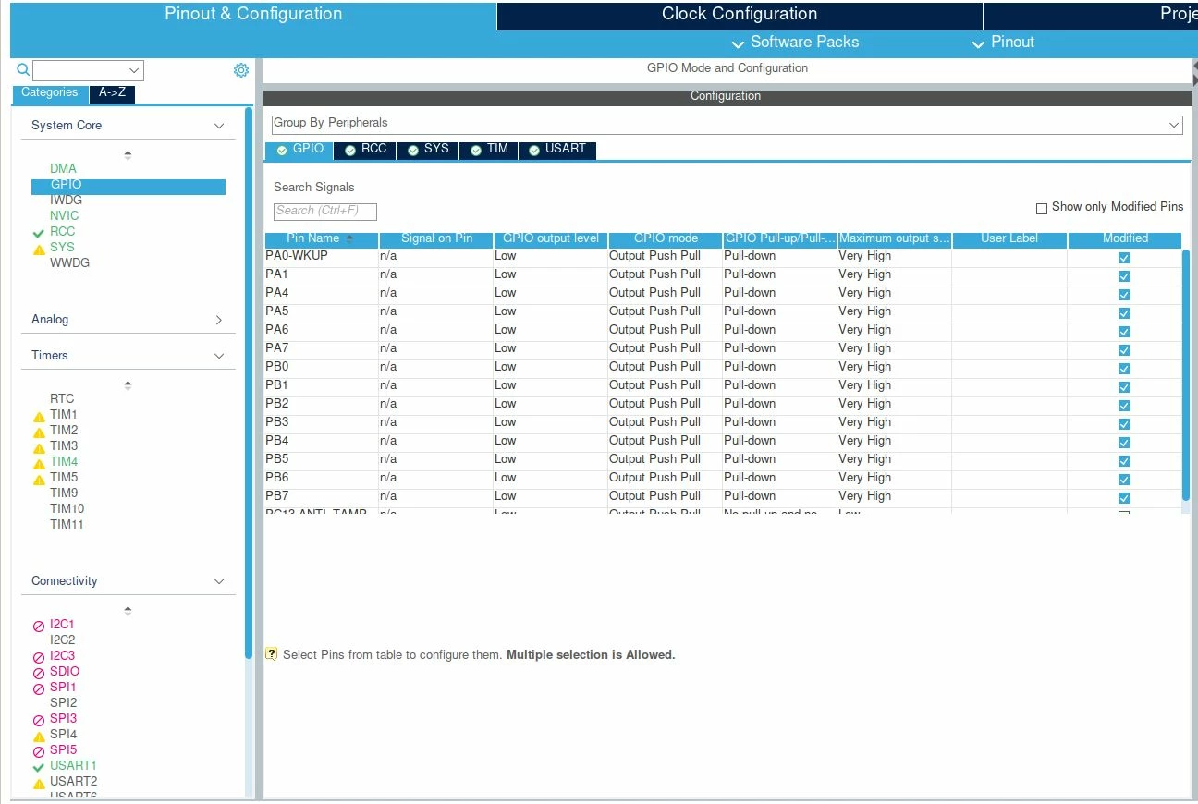Collapse the System Core category
This screenshot has width=1198, height=804.
point(219,126)
